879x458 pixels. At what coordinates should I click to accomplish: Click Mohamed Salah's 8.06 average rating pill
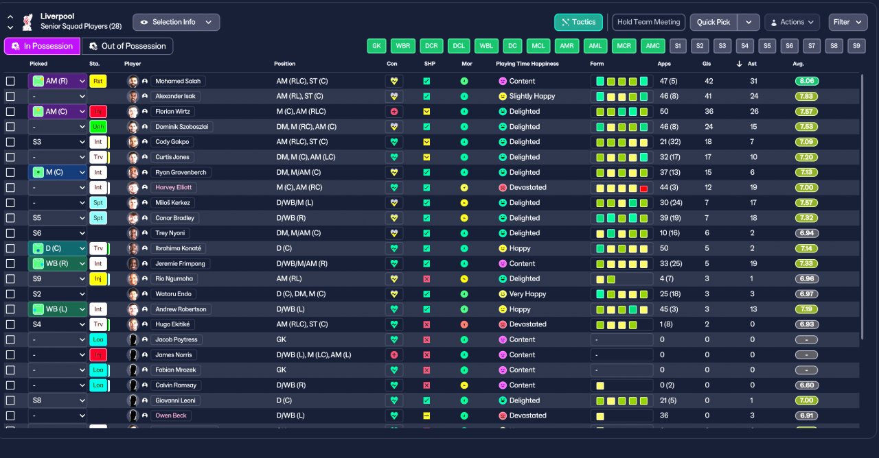pos(806,81)
